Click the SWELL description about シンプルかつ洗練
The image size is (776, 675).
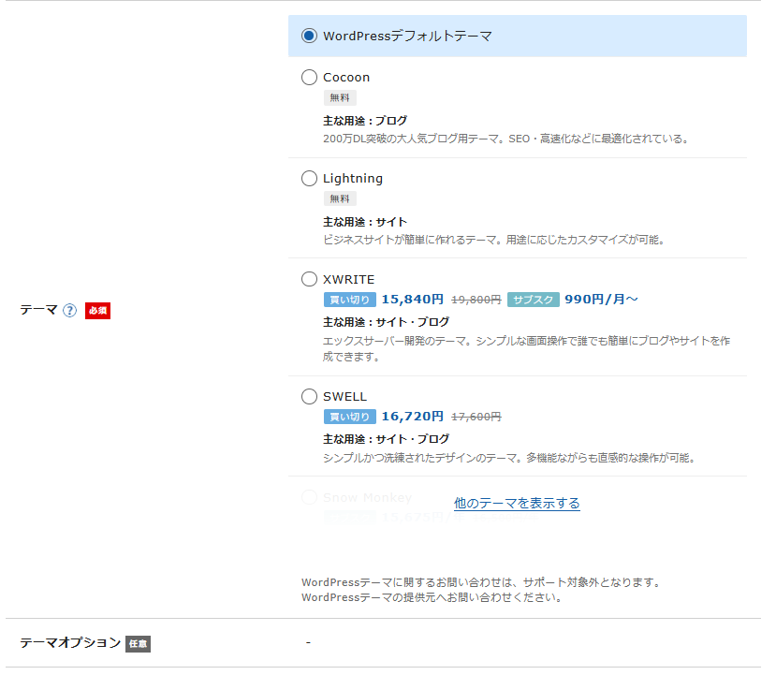(x=510, y=458)
